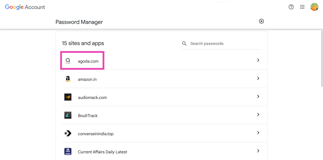Open the converseinindia.top chevron arrow
Viewport: 323px width, 160px height.
258,133
